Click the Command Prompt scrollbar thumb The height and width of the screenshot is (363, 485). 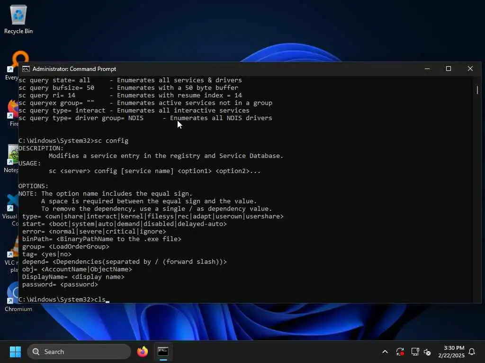pyautogui.click(x=477, y=90)
